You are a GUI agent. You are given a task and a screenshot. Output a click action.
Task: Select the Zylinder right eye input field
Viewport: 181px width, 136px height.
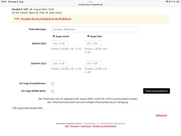coord(59,63)
